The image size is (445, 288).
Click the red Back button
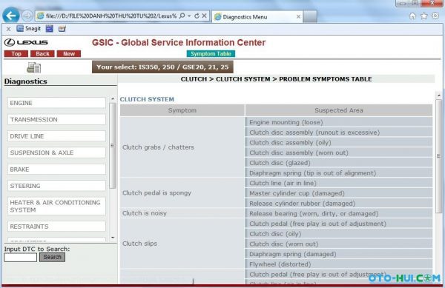click(42, 54)
